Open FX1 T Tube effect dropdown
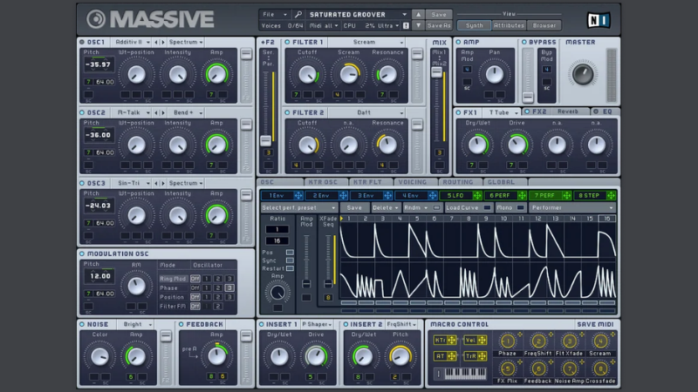The image size is (698, 392). (503, 112)
